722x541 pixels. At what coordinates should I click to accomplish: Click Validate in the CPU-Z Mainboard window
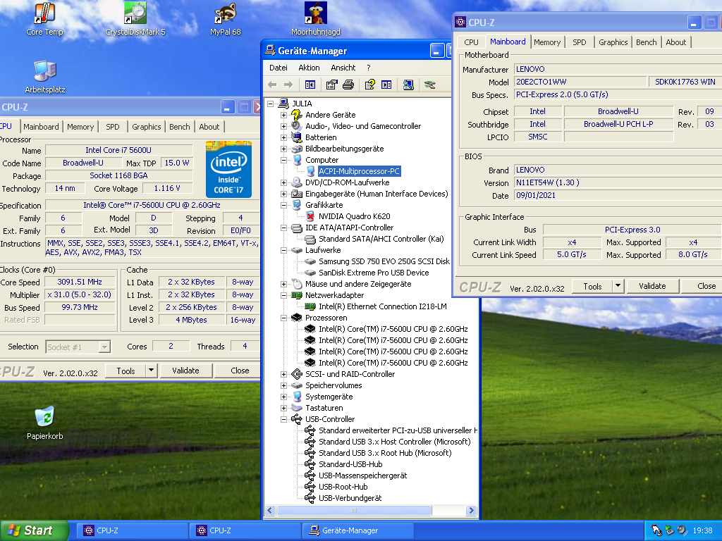[x=651, y=286]
